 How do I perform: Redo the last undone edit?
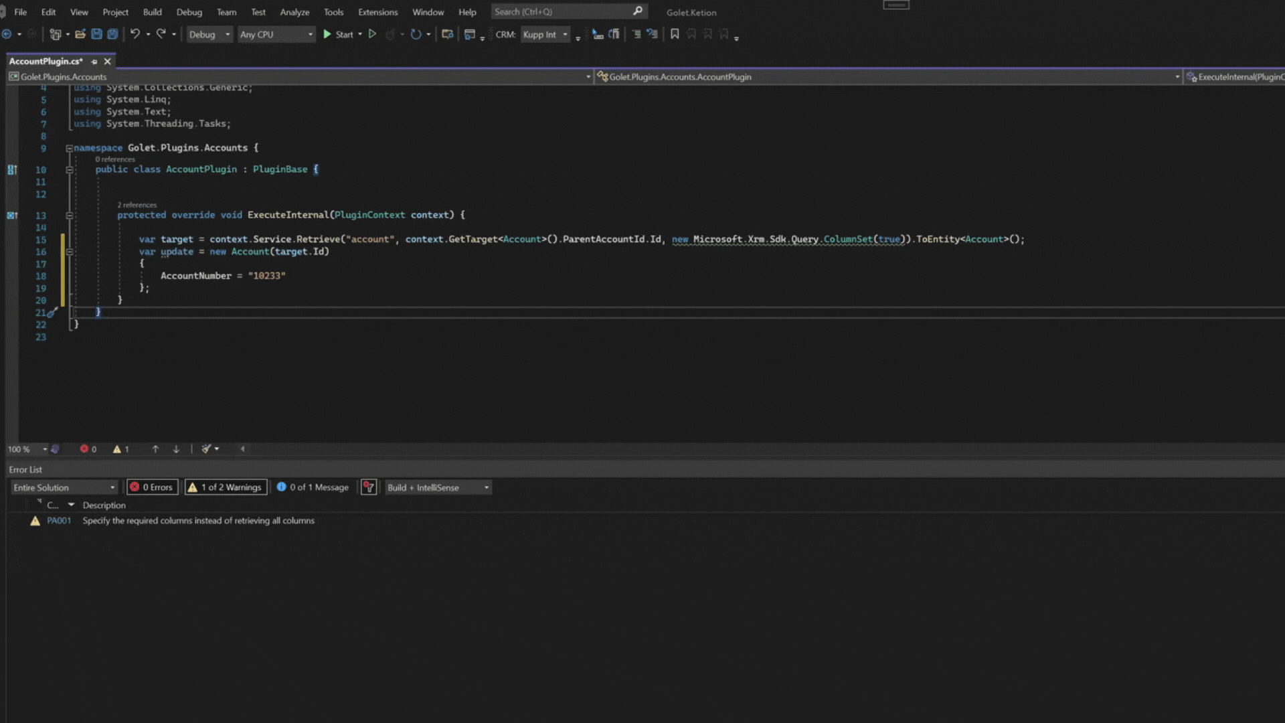pos(161,34)
